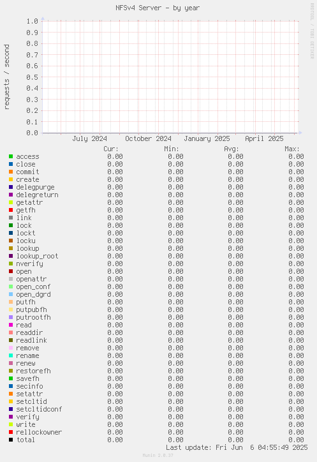317x462 pixels.
Task: Click the Last update timestamp line
Action: (237, 447)
